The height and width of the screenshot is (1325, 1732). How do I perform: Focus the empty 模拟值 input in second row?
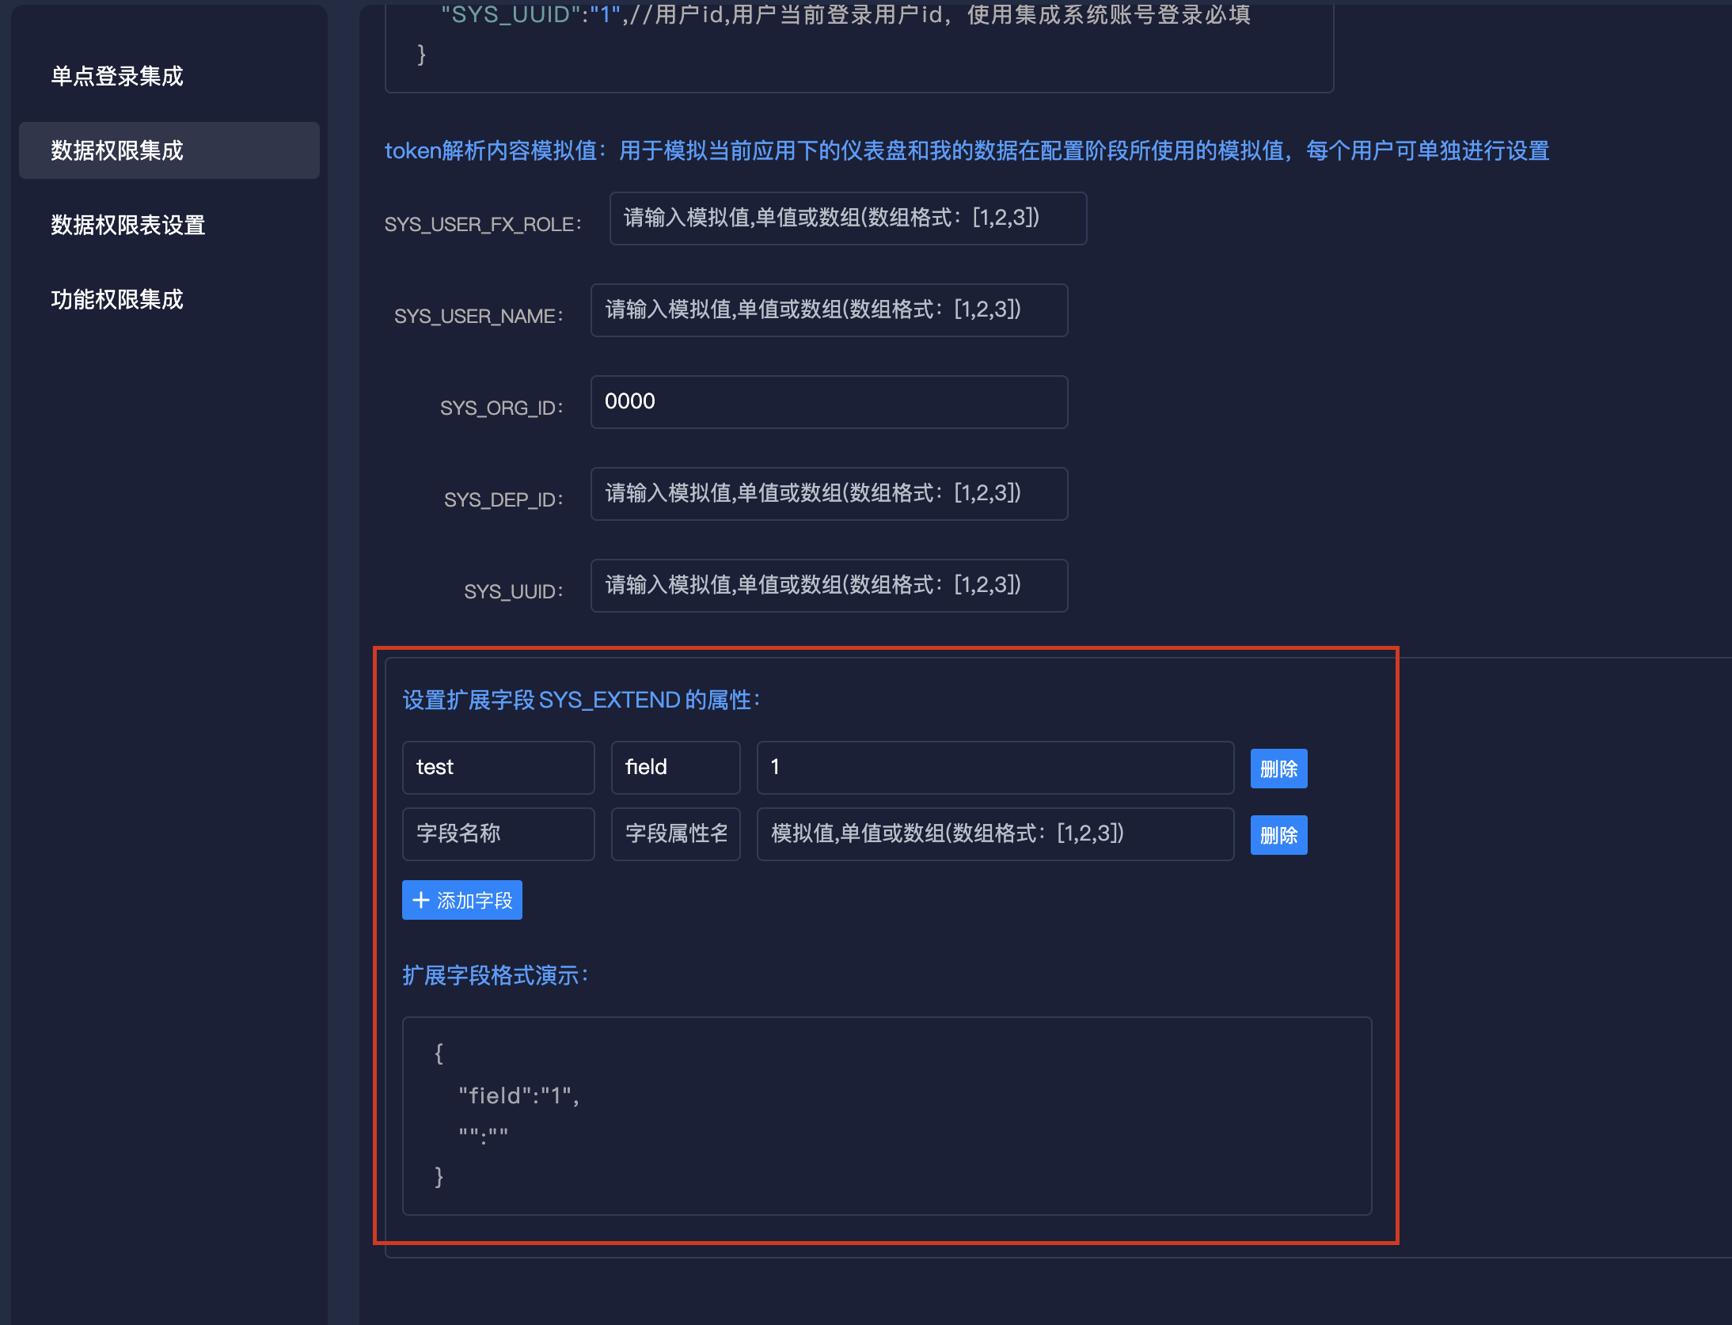995,834
